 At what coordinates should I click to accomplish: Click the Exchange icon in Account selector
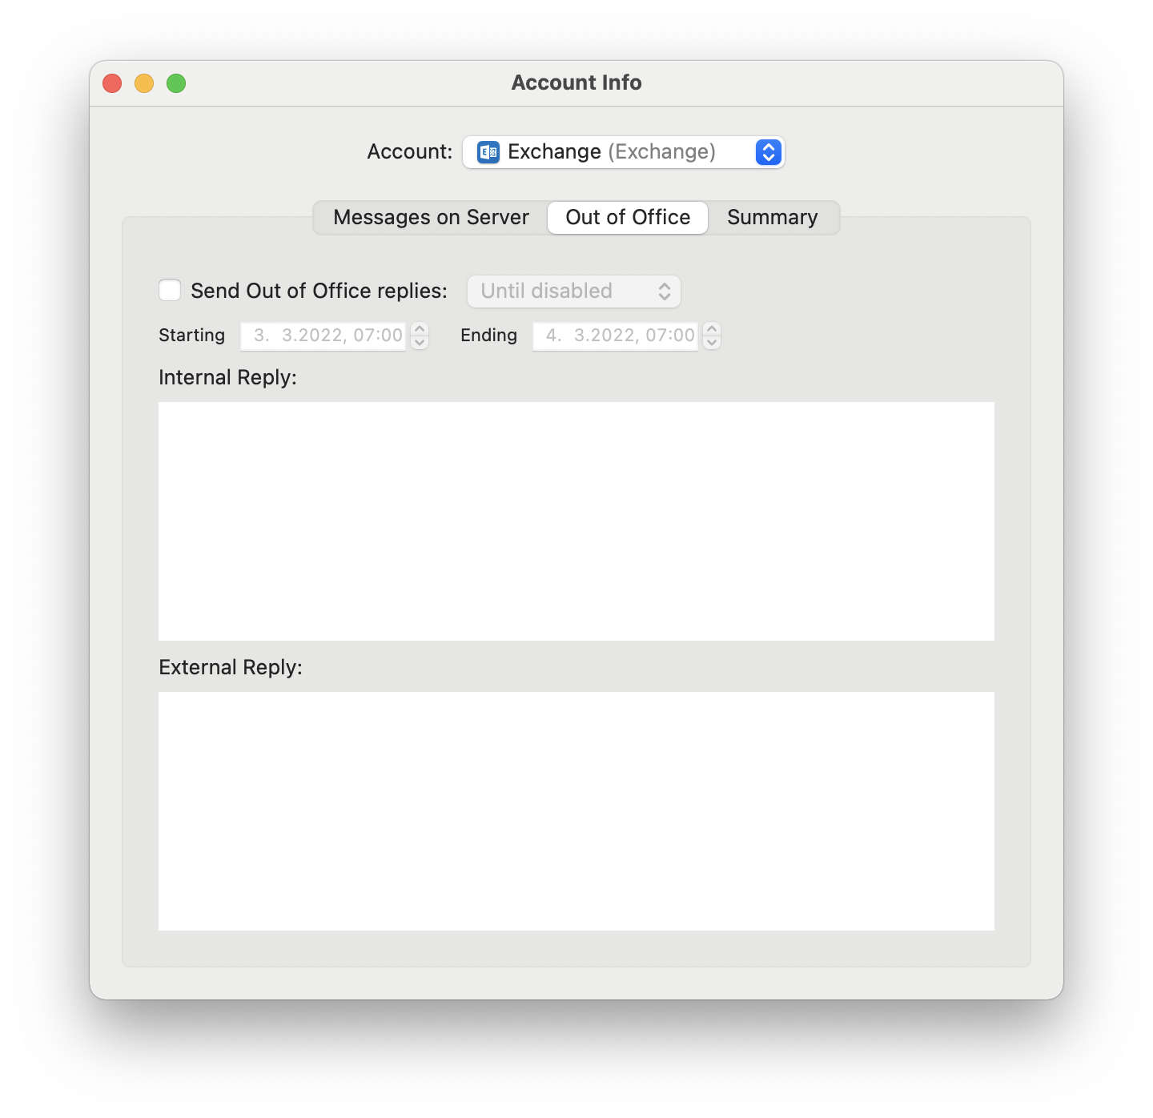(488, 152)
